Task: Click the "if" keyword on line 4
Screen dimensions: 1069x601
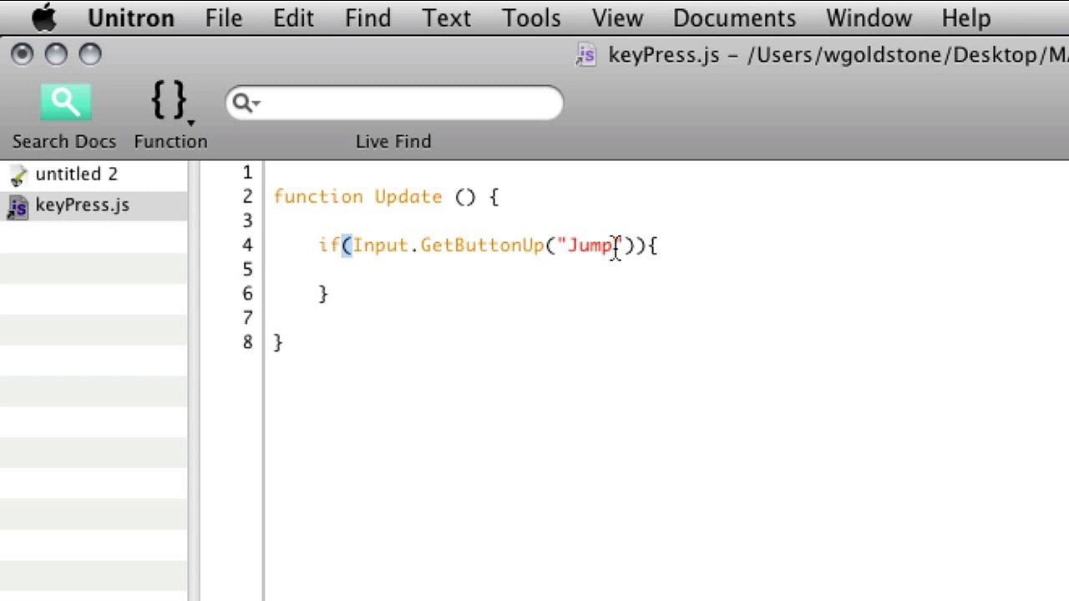Action: pyautogui.click(x=329, y=245)
